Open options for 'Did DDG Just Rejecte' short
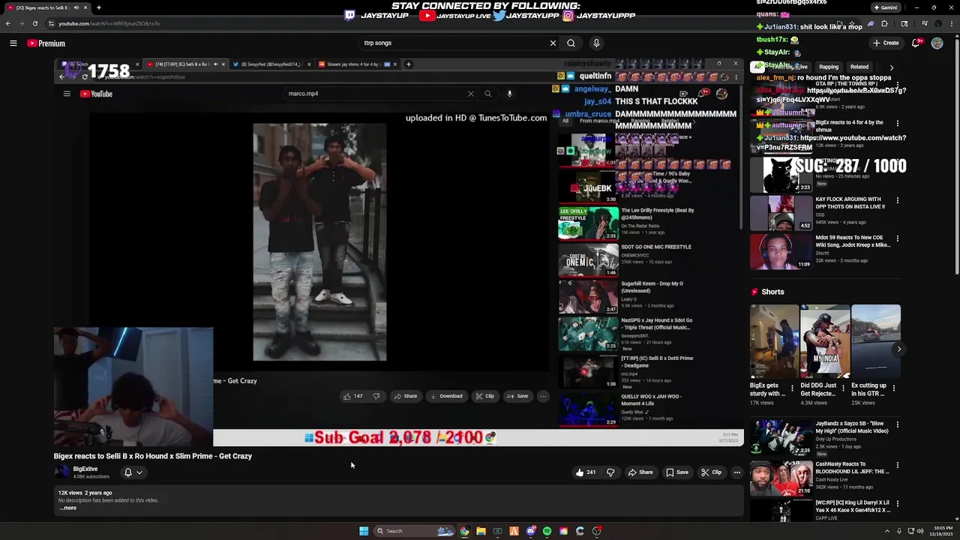 click(x=843, y=388)
